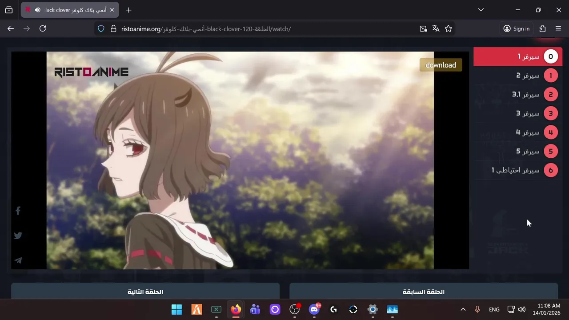Screen dimensions: 569x320
Task: Open the Windows Start menu
Action: click(x=176, y=309)
